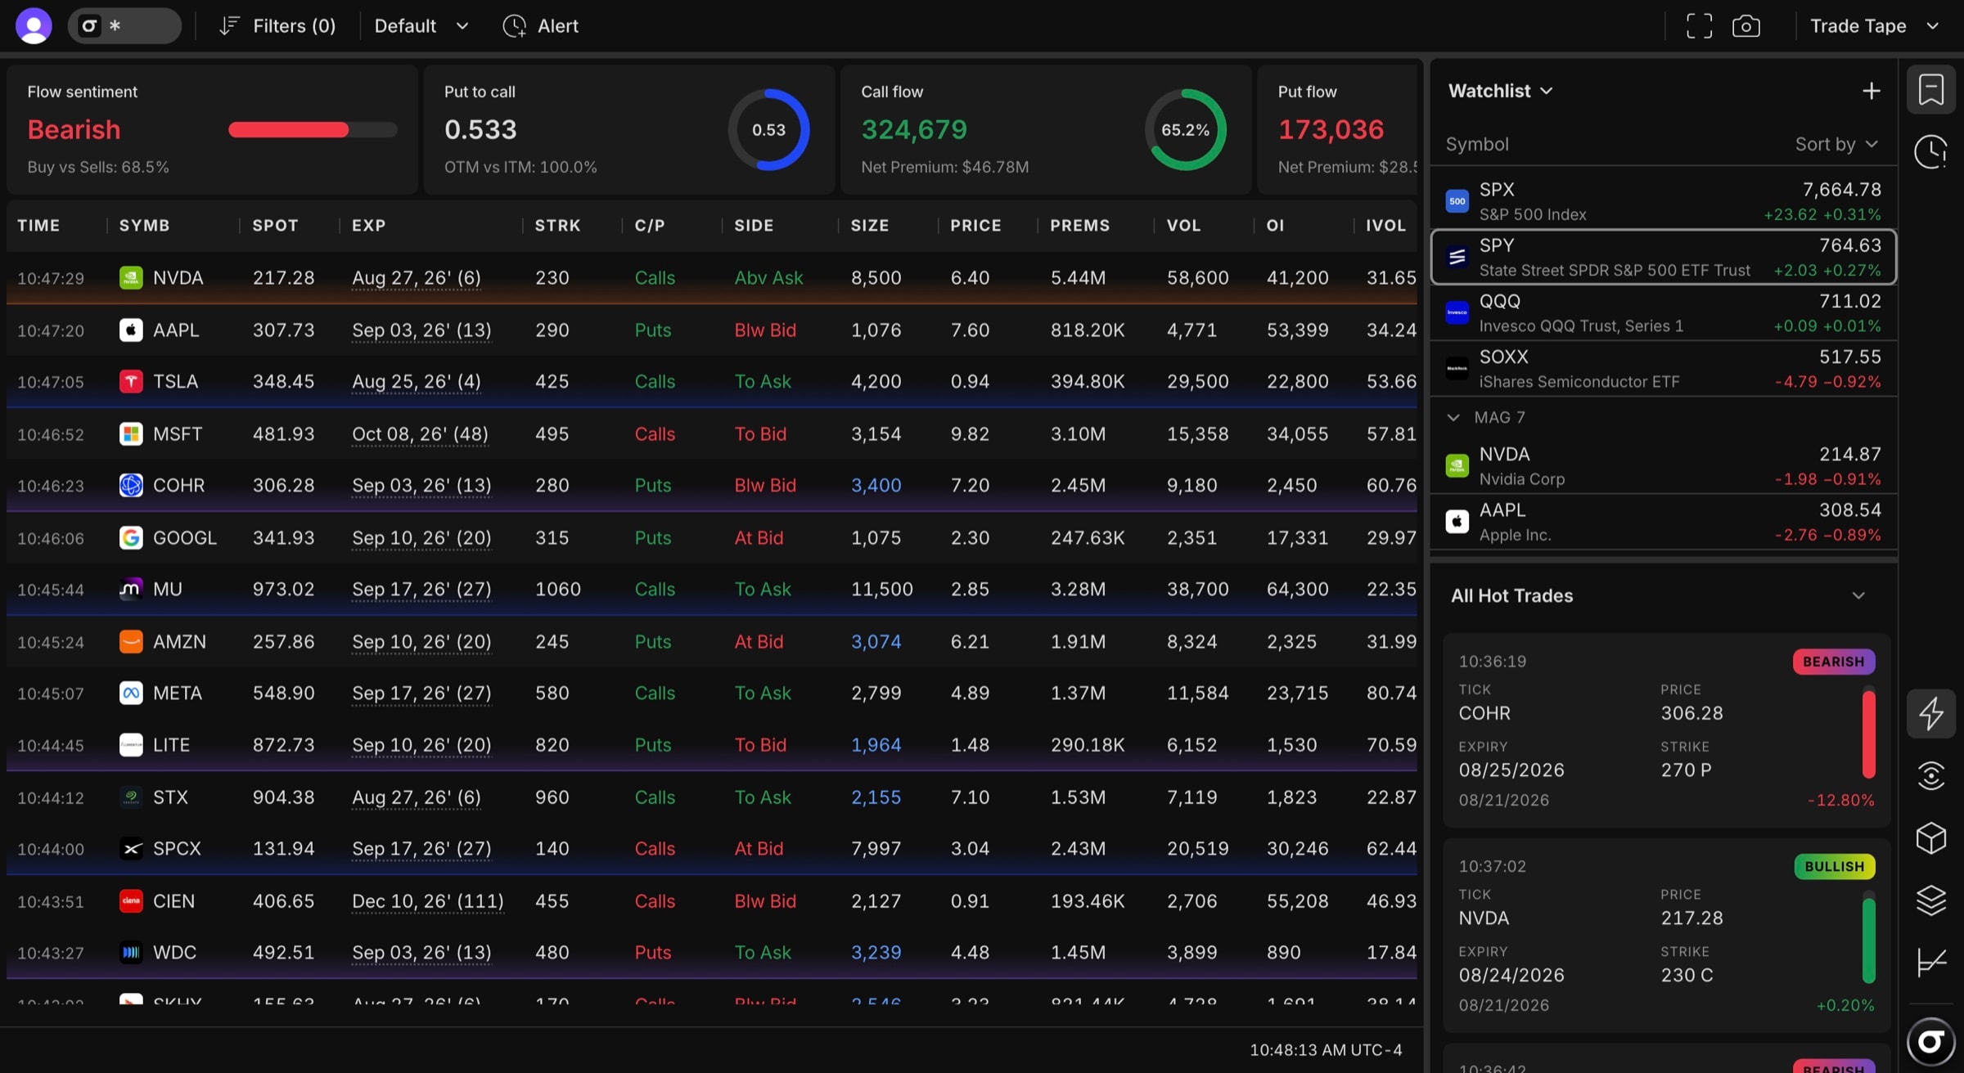The height and width of the screenshot is (1073, 1964).
Task: Open the Trade Tape view dropdown
Action: coord(1874,26)
